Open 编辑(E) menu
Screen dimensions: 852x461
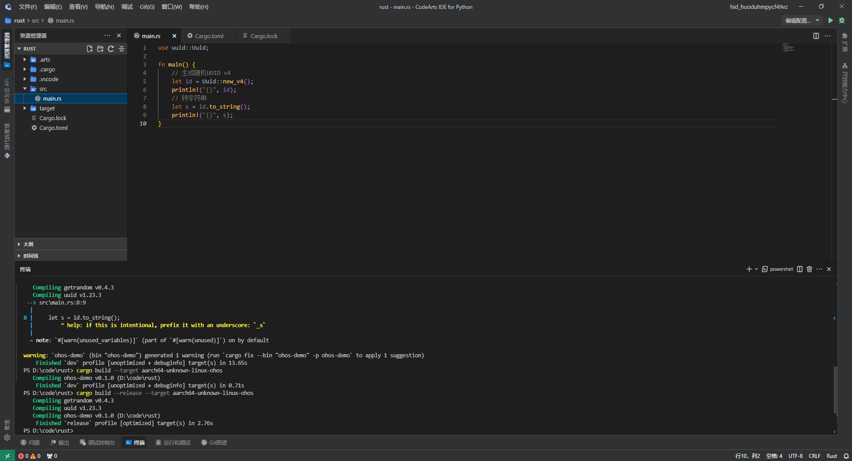pyautogui.click(x=53, y=7)
